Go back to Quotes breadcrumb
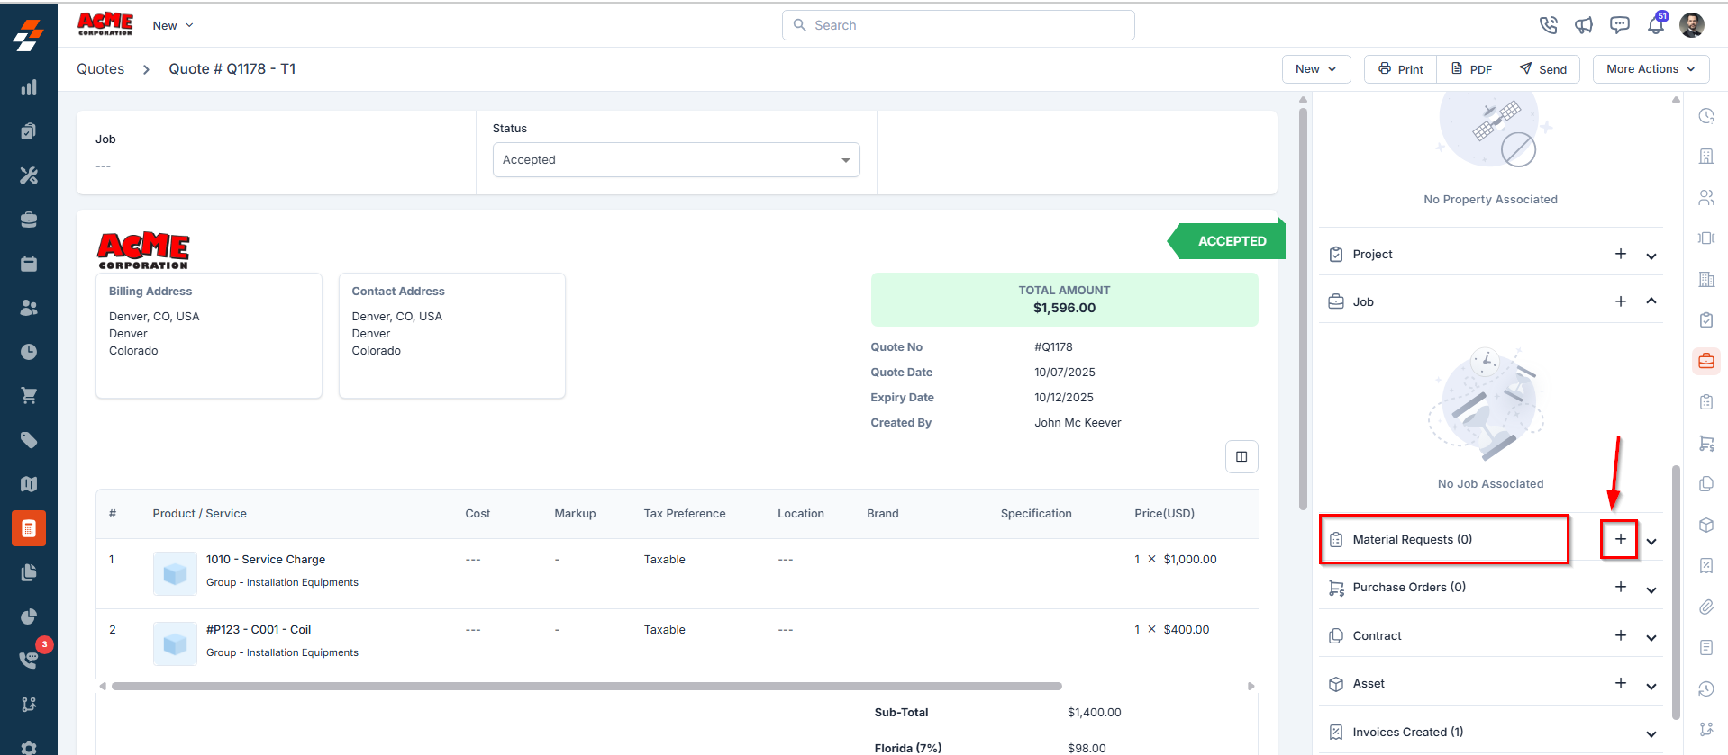Image resolution: width=1728 pixels, height=755 pixels. click(x=101, y=69)
